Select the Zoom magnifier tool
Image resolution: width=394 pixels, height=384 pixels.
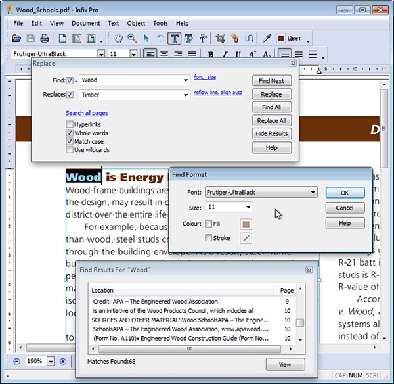point(133,39)
